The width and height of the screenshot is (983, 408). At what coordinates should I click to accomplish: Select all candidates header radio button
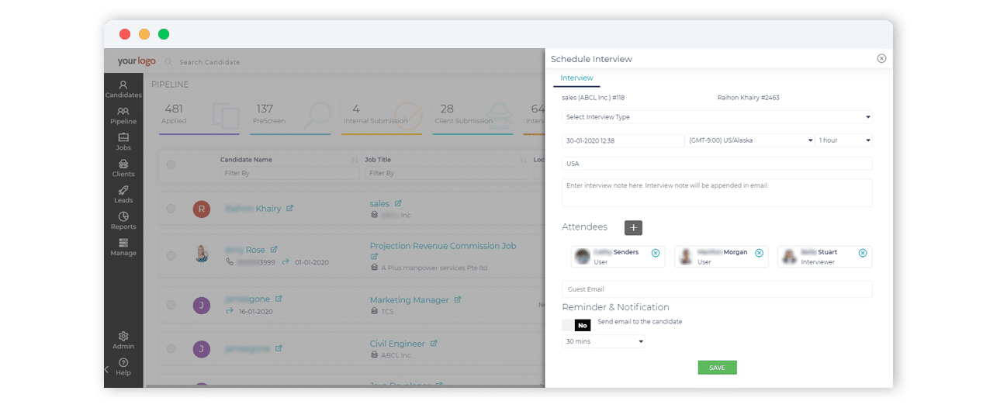[171, 164]
